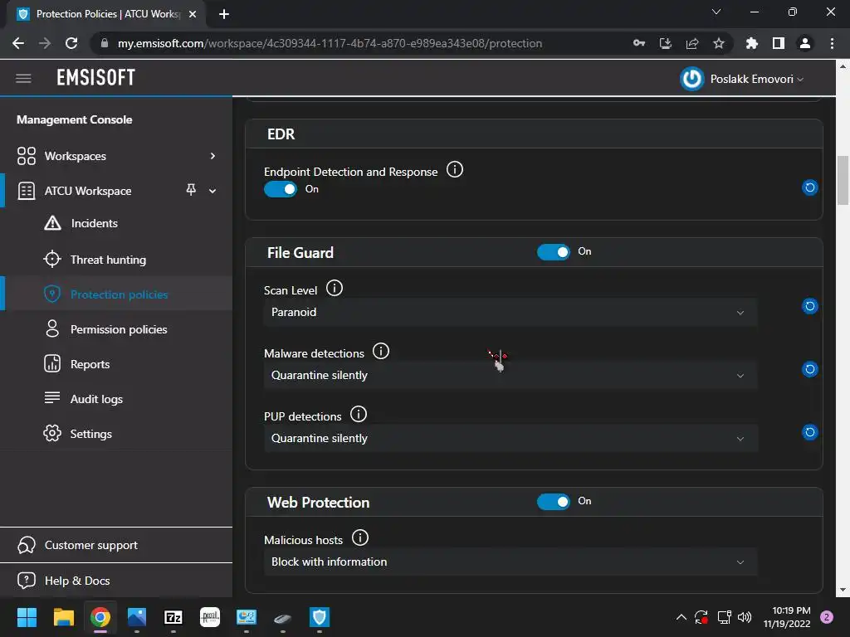Click the ATCU Workspace building icon
Image resolution: width=850 pixels, height=637 pixels.
tap(26, 191)
